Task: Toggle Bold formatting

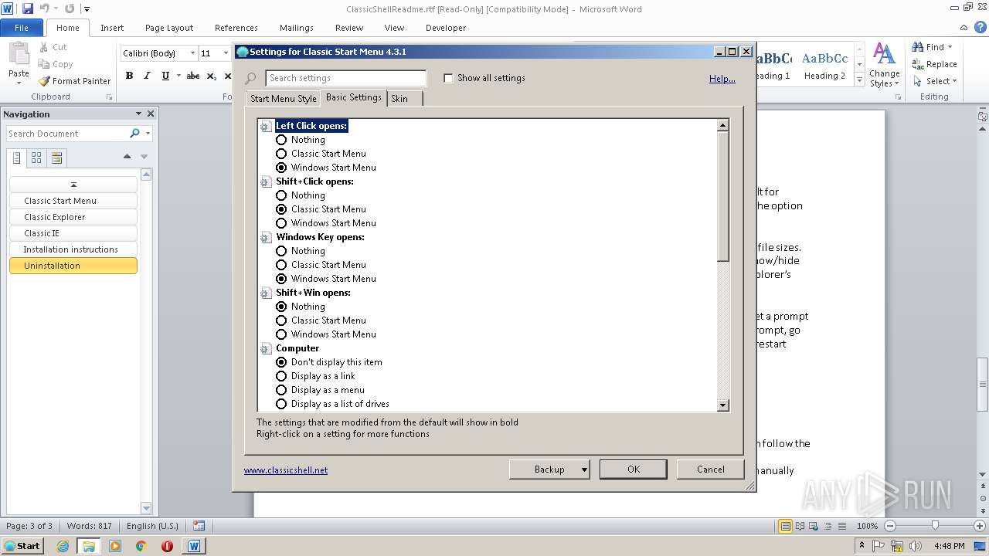Action: point(129,76)
